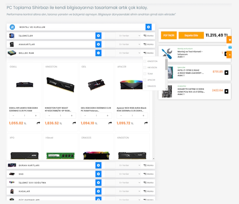Click Intel i7-11700 item in summary
This screenshot has height=204, width=239.
click(x=195, y=73)
